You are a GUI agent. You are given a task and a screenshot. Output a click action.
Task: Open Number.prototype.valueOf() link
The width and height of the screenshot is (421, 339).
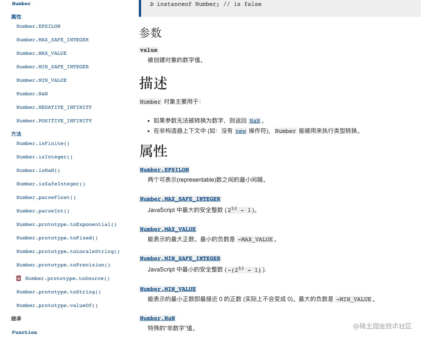pyautogui.click(x=57, y=305)
